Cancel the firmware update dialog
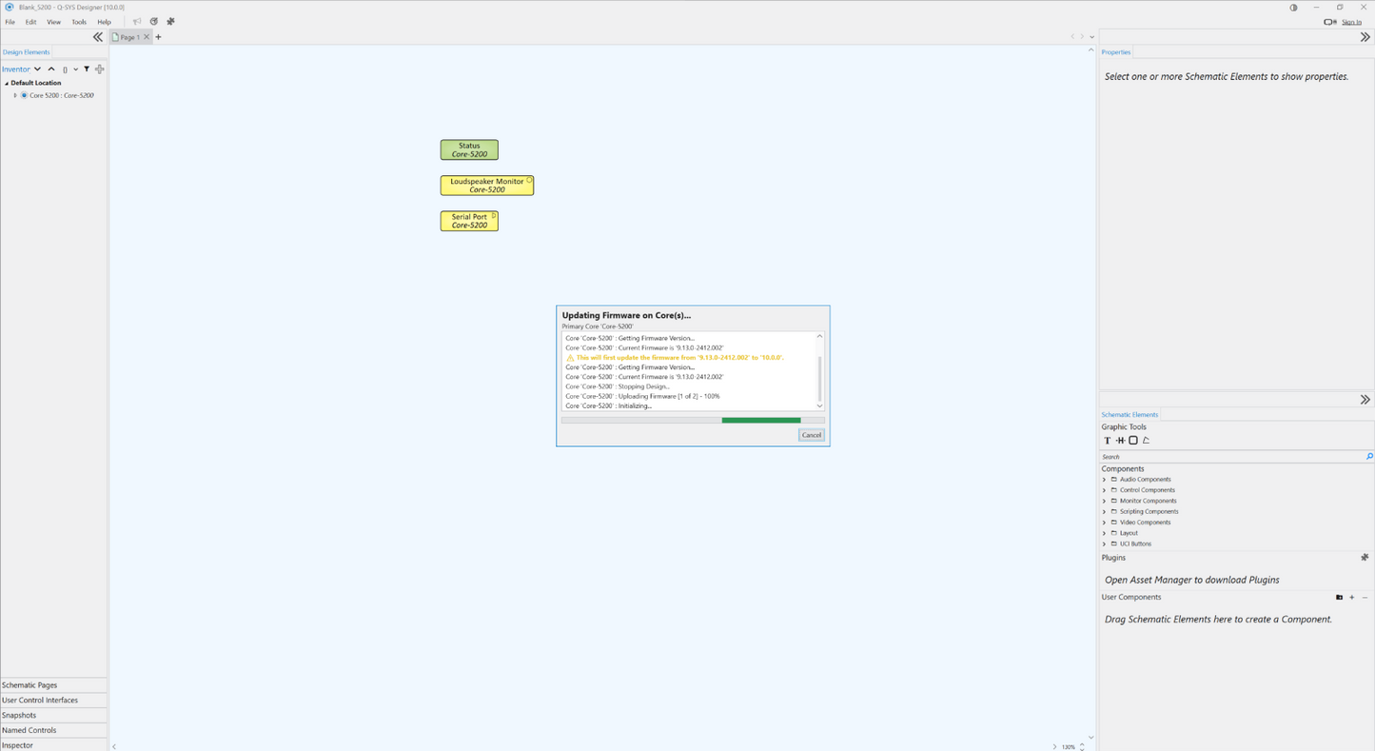This screenshot has width=1375, height=751. click(x=812, y=435)
